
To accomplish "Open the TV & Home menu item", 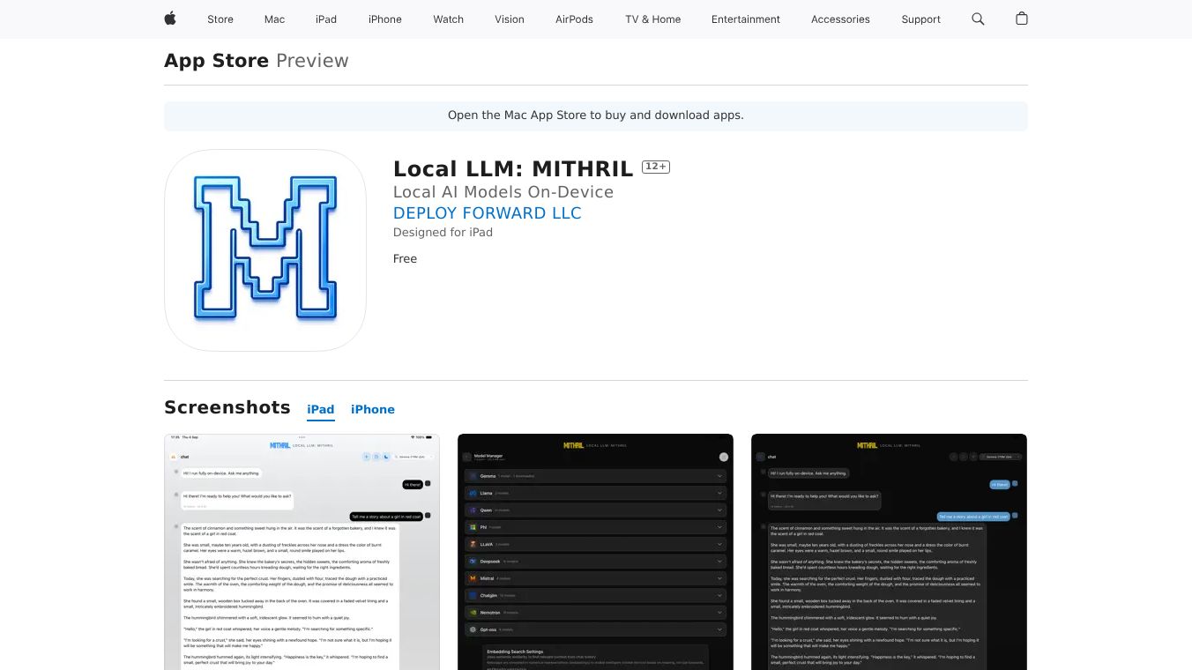I will [x=653, y=19].
